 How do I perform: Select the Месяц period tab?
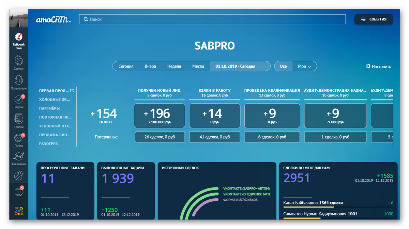198,66
